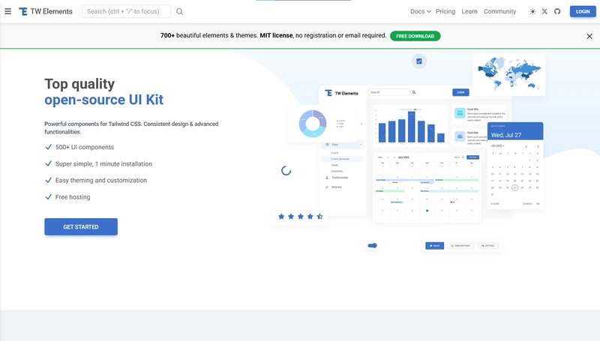The height and width of the screenshot is (341, 600).
Task: Expand the Docs dropdown
Action: (420, 11)
